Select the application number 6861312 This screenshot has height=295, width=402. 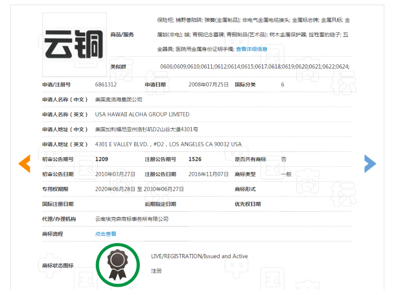(105, 84)
